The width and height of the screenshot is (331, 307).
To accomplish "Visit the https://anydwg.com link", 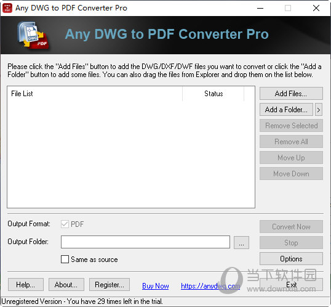I will tap(210, 286).
